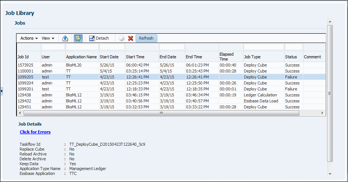
Task: Sort by the Start Time column header
Action: pos(142,57)
